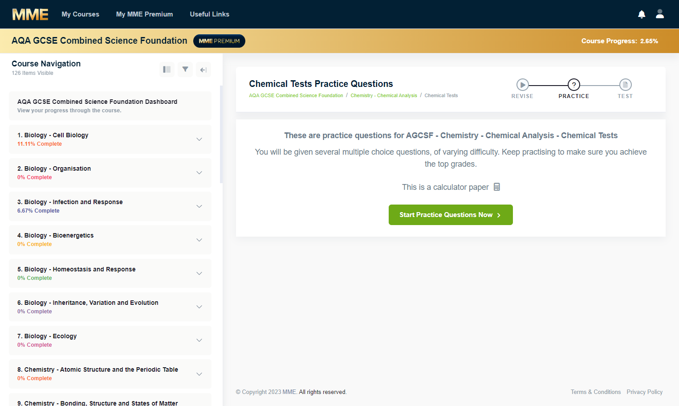Click the course navigation scrollbar

pyautogui.click(x=221, y=135)
